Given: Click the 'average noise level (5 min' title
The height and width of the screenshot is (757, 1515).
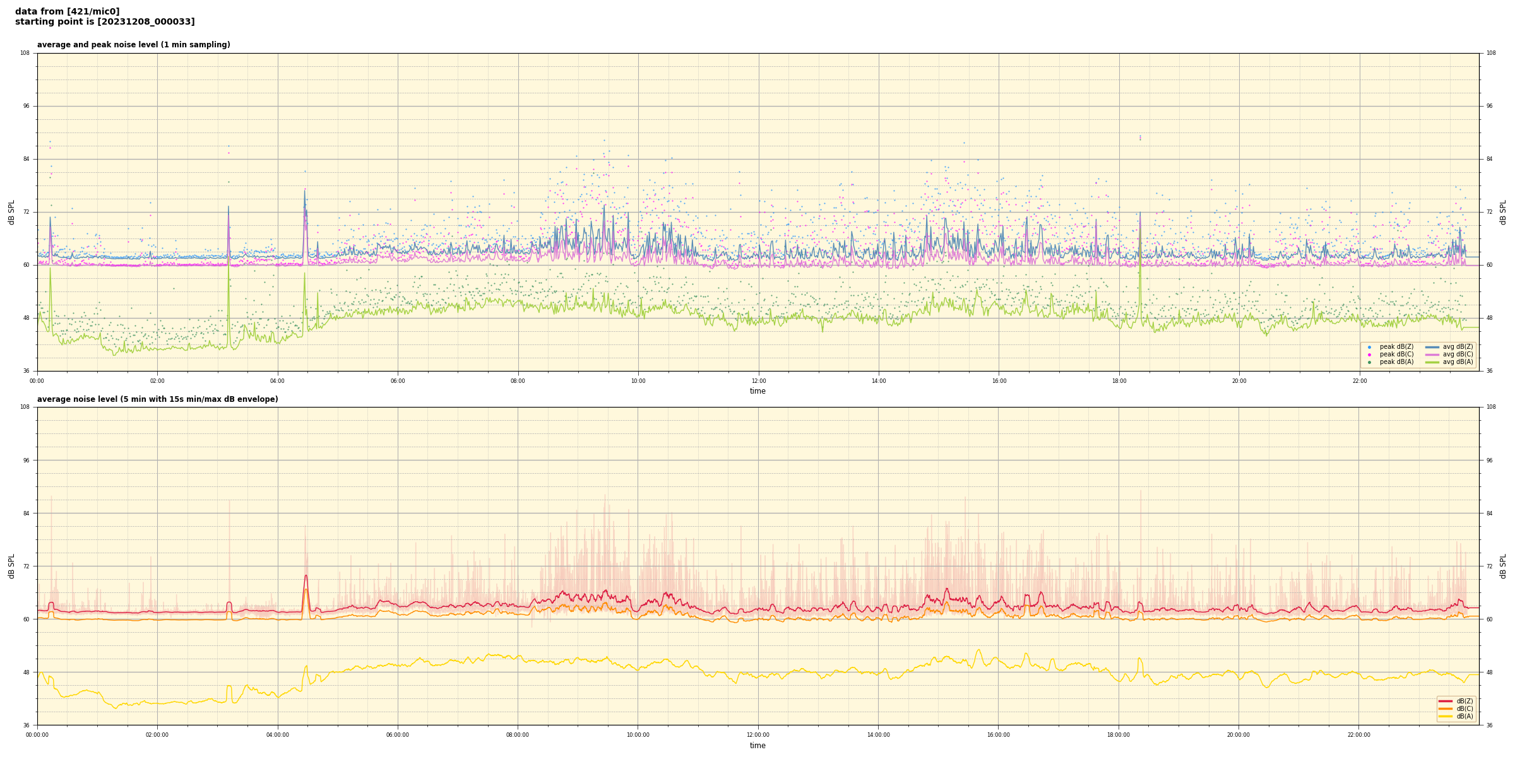Looking at the screenshot, I should [157, 399].
